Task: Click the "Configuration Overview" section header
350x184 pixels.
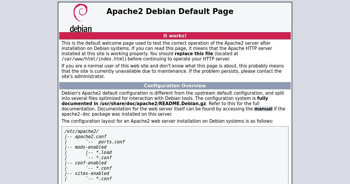Action: coord(175,86)
